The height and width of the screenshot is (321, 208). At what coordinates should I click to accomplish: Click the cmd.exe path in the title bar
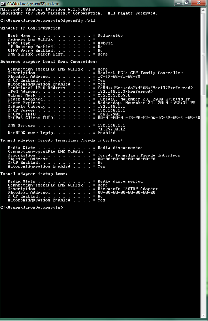pos(33,3)
